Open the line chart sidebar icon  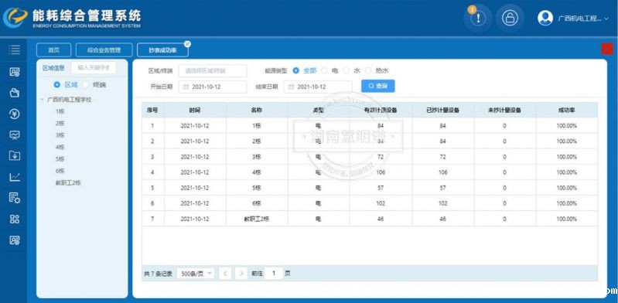click(x=15, y=177)
